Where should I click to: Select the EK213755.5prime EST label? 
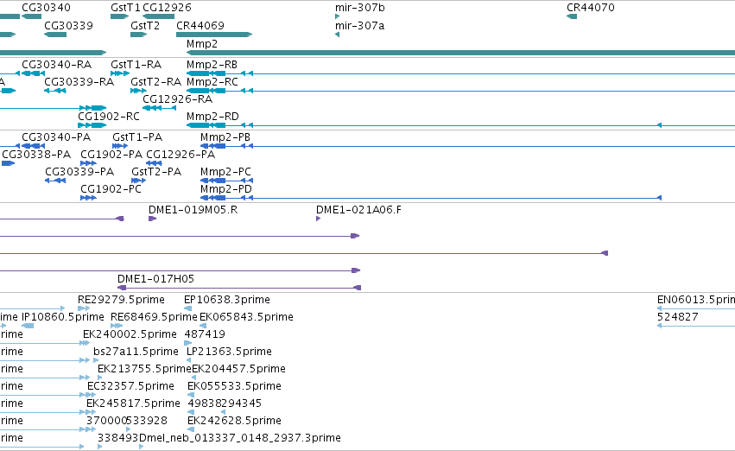coord(144,369)
